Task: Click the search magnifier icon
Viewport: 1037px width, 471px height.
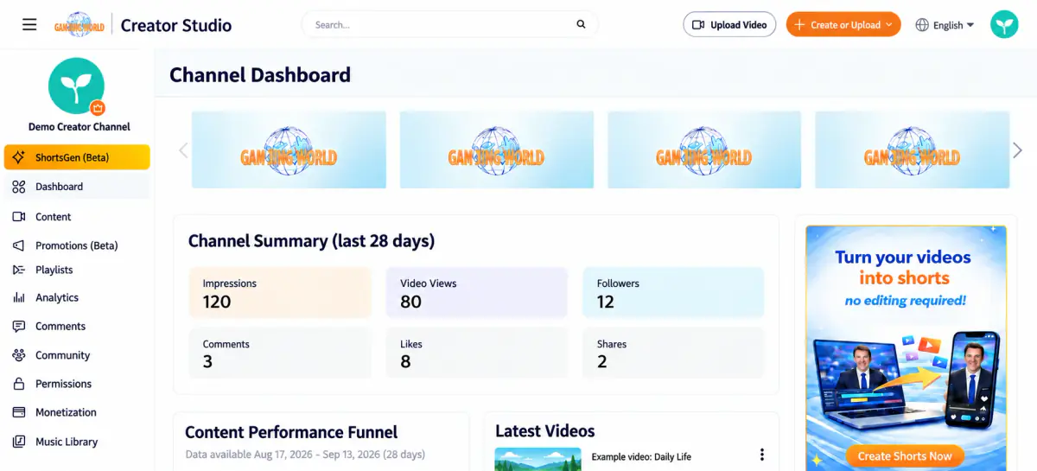Action: 582,24
